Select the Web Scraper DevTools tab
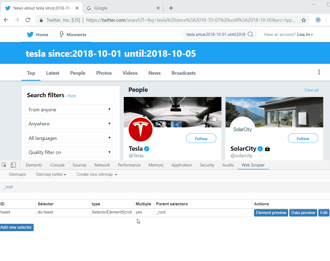The image size is (330, 261). [x=253, y=165]
